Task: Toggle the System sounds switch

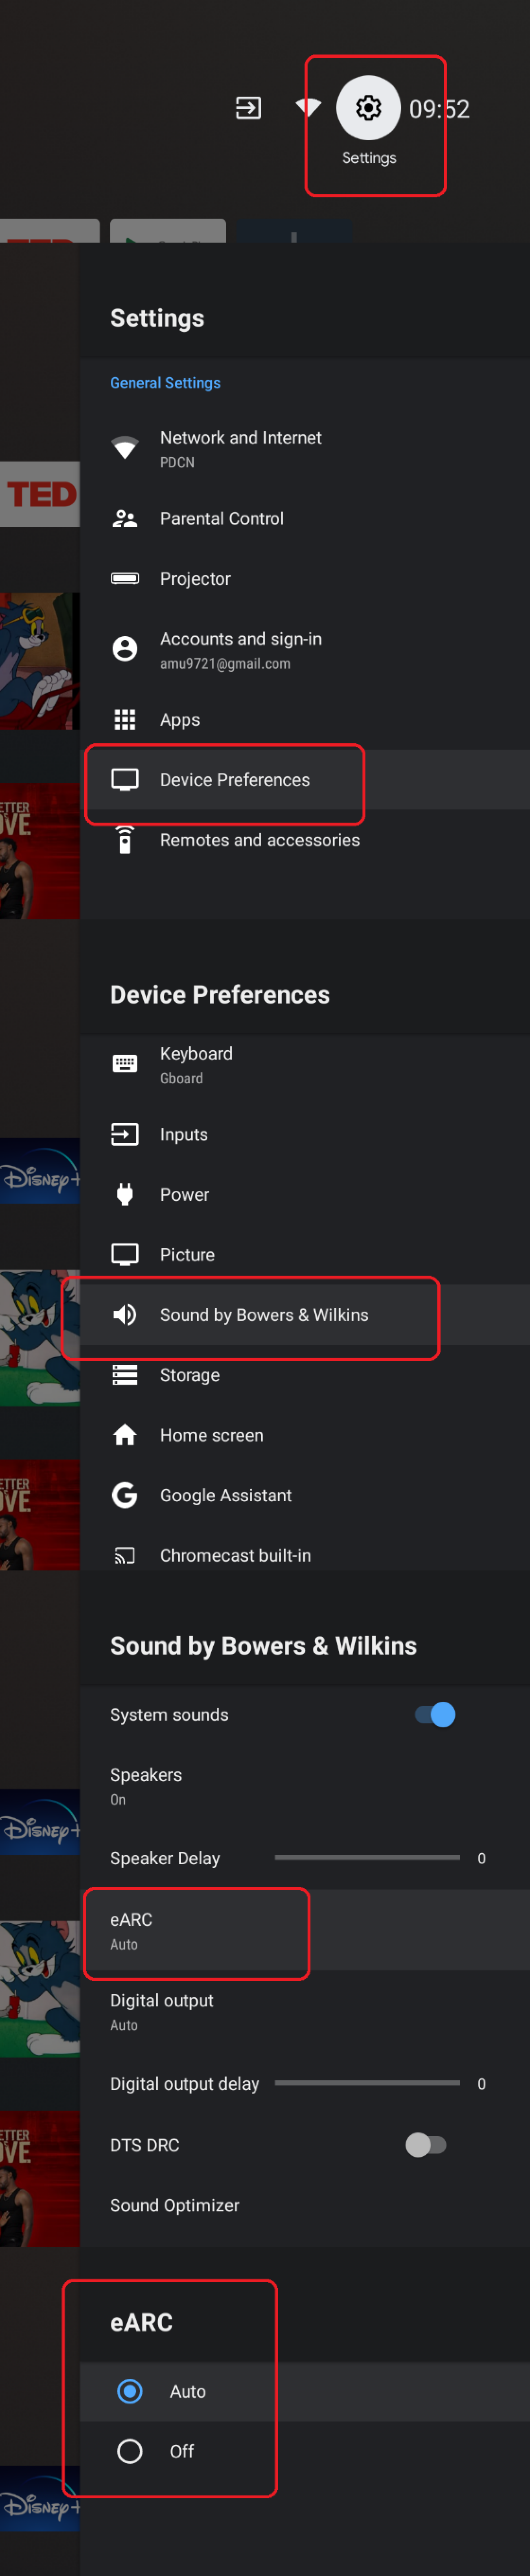Action: coord(435,1714)
